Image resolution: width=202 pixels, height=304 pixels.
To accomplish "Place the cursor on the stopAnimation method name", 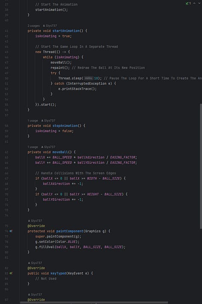I will tap(65, 125).
